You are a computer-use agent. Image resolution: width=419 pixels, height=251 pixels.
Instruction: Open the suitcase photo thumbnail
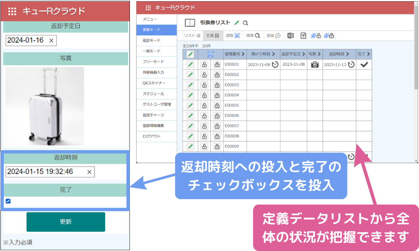[x=45, y=106]
